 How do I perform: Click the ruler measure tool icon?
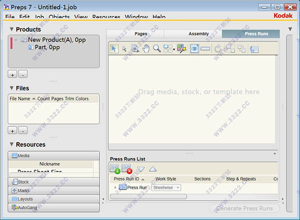pyautogui.click(x=205, y=49)
